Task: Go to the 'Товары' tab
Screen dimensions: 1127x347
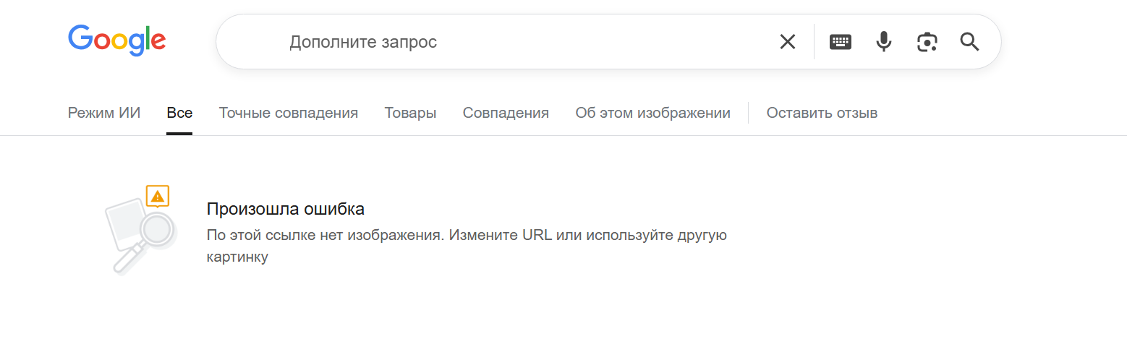Action: tap(410, 113)
